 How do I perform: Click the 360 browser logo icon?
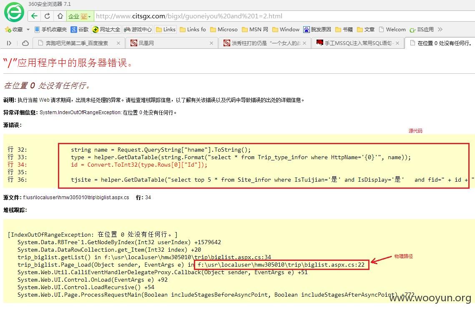coord(14,12)
